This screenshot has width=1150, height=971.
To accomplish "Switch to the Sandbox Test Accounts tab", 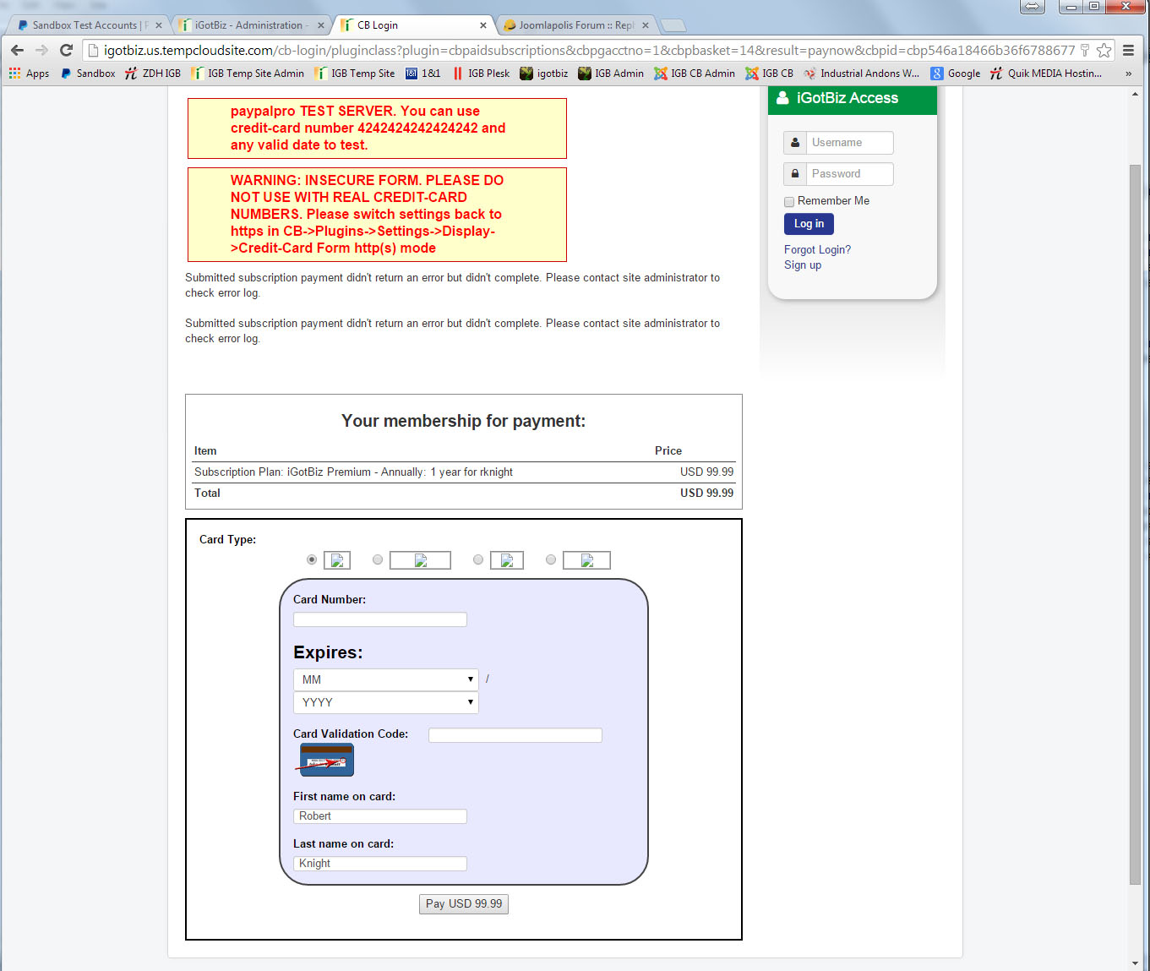I will [90, 25].
